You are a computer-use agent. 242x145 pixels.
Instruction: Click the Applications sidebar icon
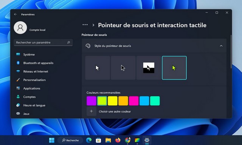tap(18, 88)
